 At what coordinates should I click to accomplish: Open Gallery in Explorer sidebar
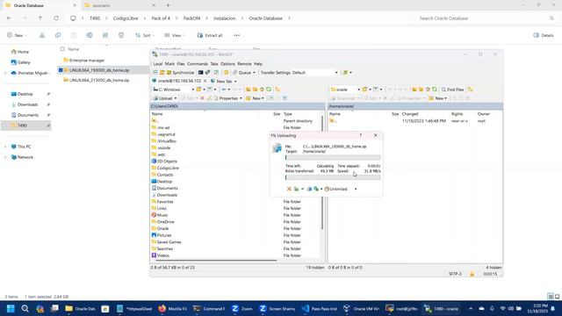point(21,62)
